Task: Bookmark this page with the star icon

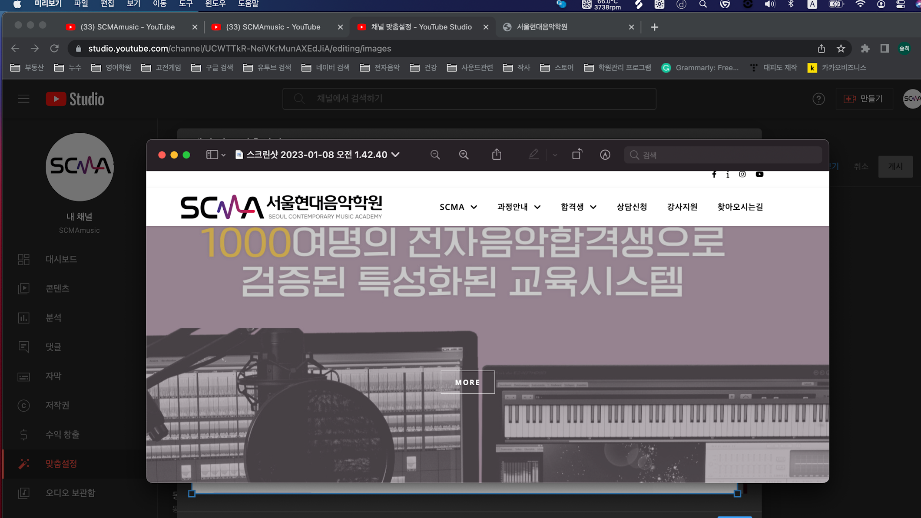Action: [x=841, y=49]
